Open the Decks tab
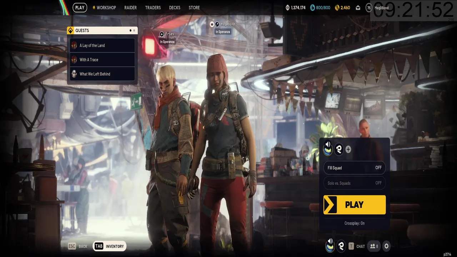 point(175,7)
